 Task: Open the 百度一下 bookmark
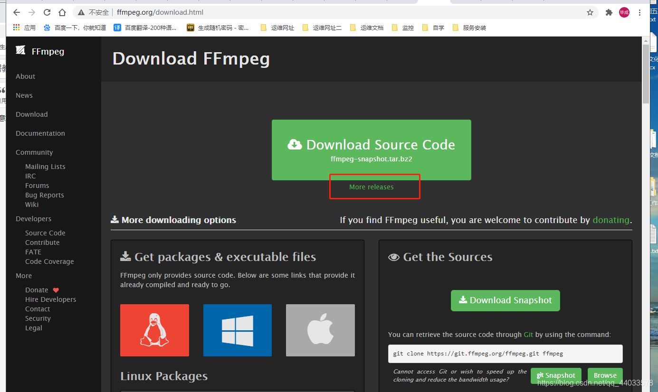point(75,28)
